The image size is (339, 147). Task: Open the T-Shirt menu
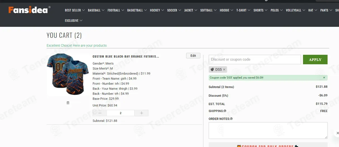243,10
